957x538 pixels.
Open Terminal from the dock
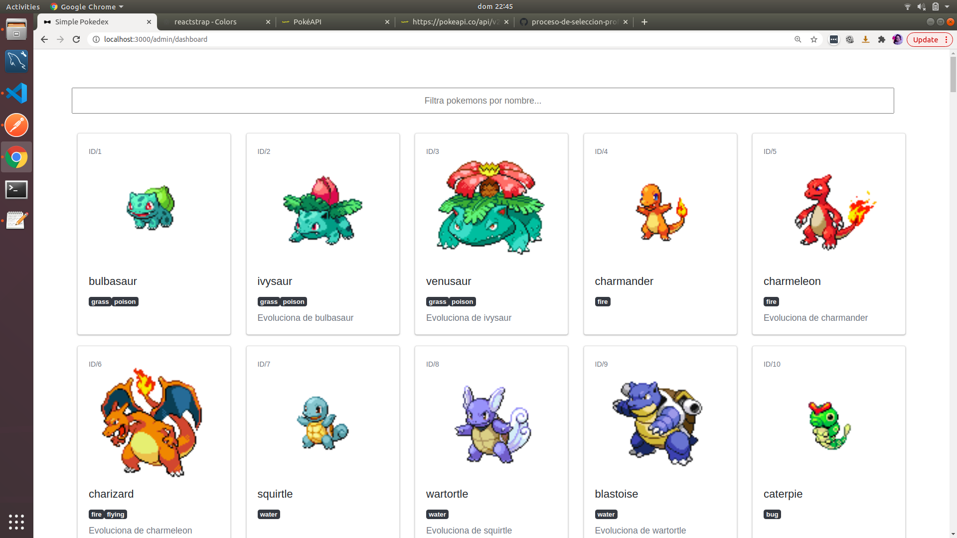tap(16, 189)
